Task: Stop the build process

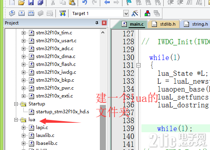Action: [50, 13]
